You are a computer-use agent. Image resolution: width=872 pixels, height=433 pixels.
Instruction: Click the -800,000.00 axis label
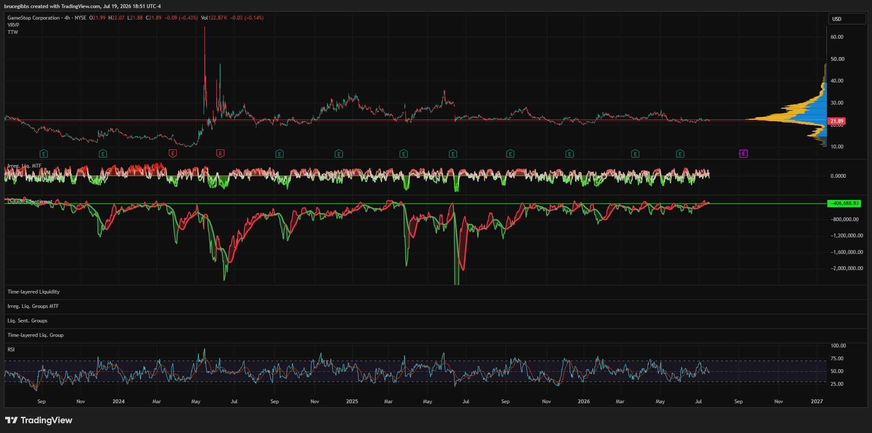coord(845,219)
